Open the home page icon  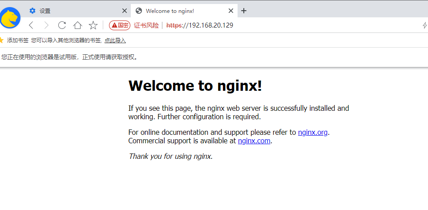click(x=77, y=25)
